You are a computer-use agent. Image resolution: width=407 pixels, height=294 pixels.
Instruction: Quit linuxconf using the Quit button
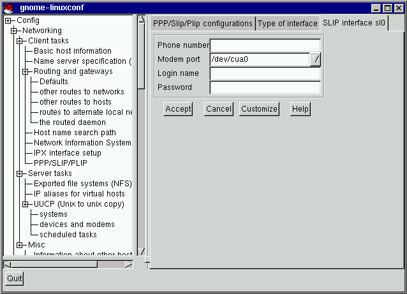point(14,278)
